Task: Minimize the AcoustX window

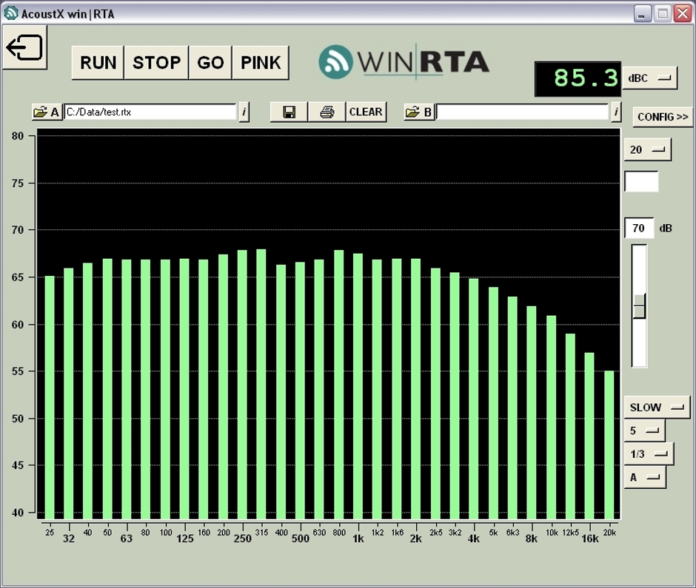Action: point(641,14)
